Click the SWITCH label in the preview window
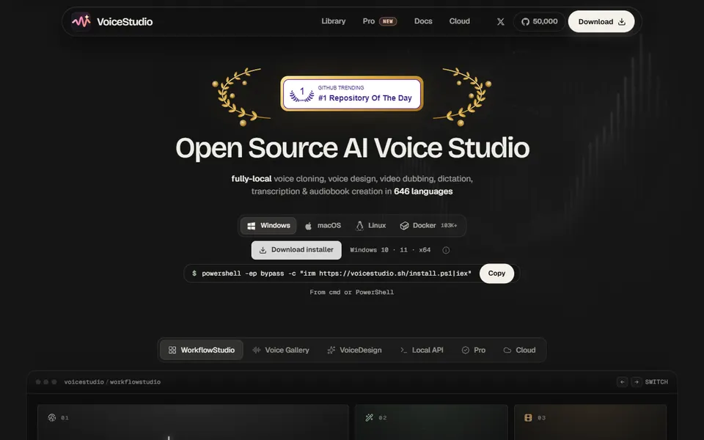This screenshot has width=704, height=440. coord(656,382)
